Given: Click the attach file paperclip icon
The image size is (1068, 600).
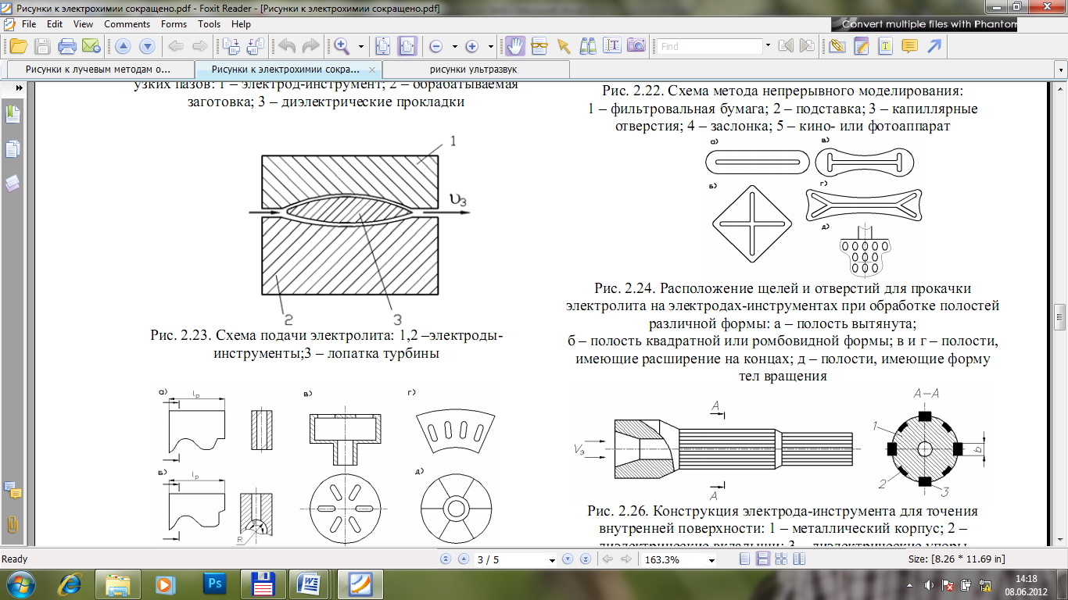Looking at the screenshot, I should tap(837, 46).
